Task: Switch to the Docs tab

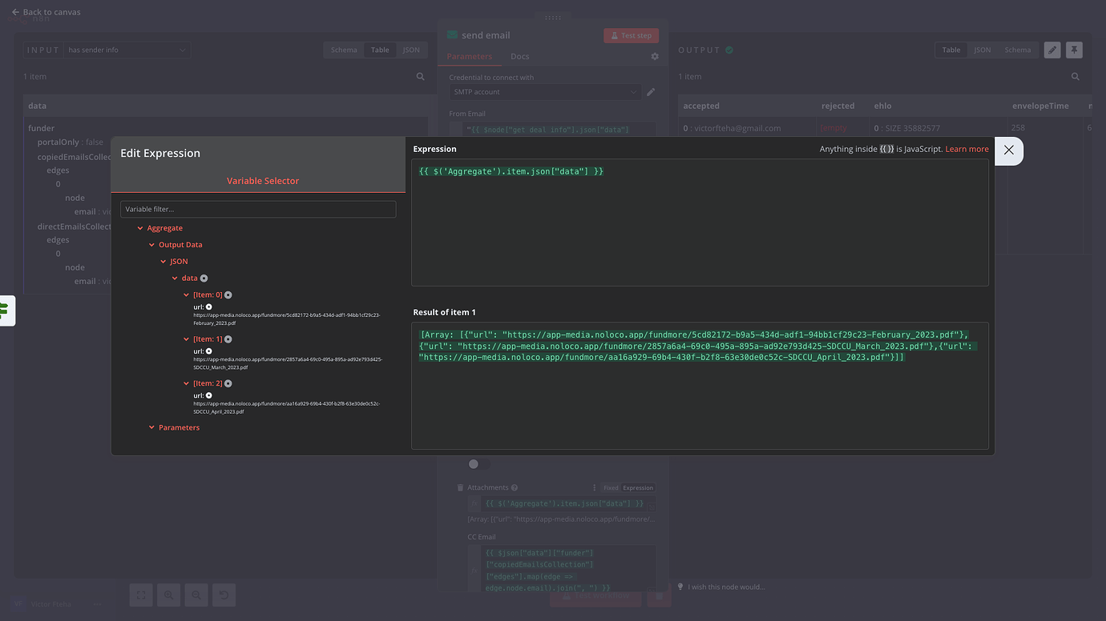Action: tap(519, 57)
